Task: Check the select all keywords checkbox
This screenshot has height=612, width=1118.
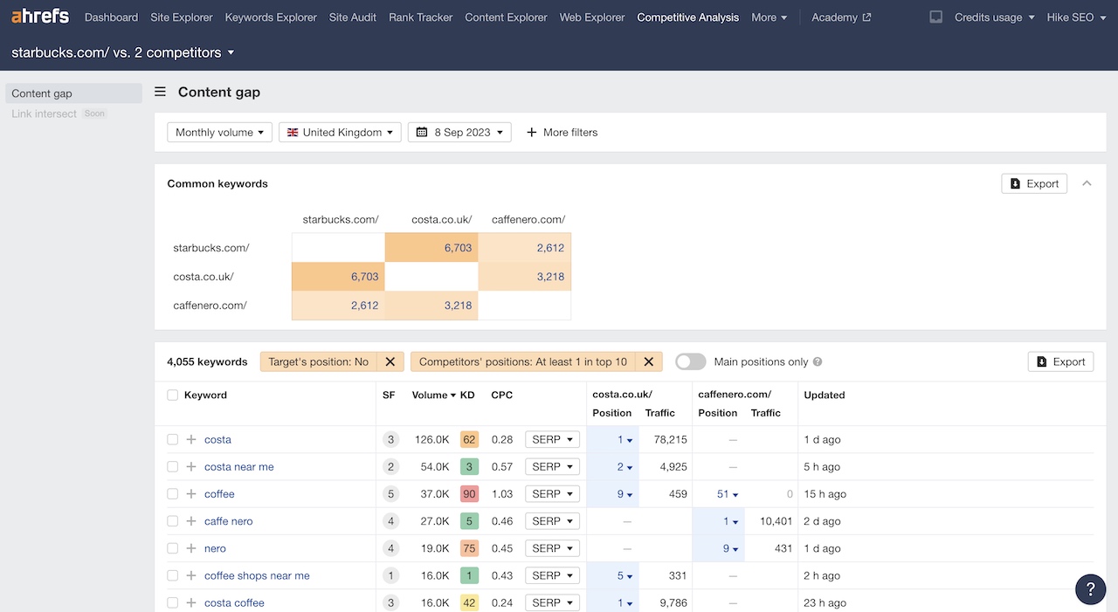Action: pyautogui.click(x=173, y=395)
